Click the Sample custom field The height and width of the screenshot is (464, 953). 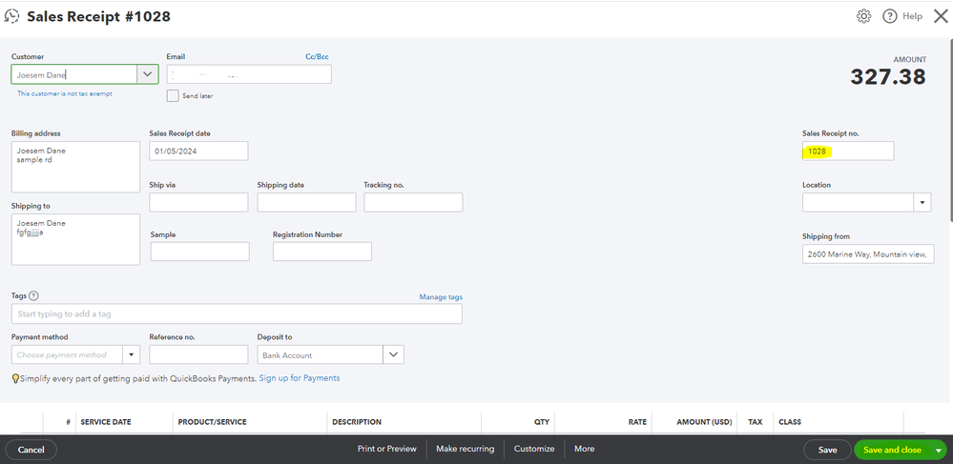pos(200,252)
